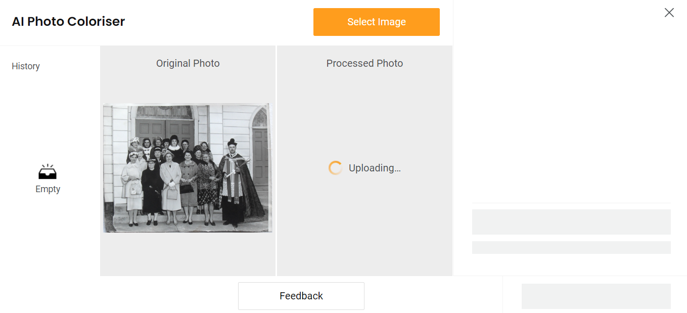The width and height of the screenshot is (687, 313).
Task: Select the black-and-white original photo thumbnail
Action: click(188, 168)
